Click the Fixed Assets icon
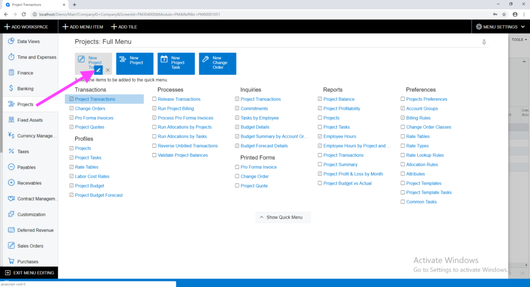The image size is (530, 287). coord(11,119)
